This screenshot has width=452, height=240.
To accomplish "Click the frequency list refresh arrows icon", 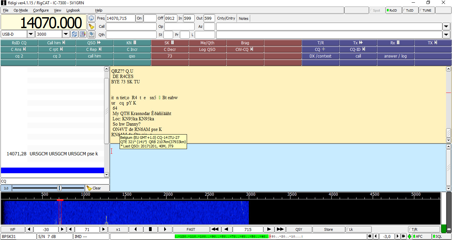I will (74, 34).
